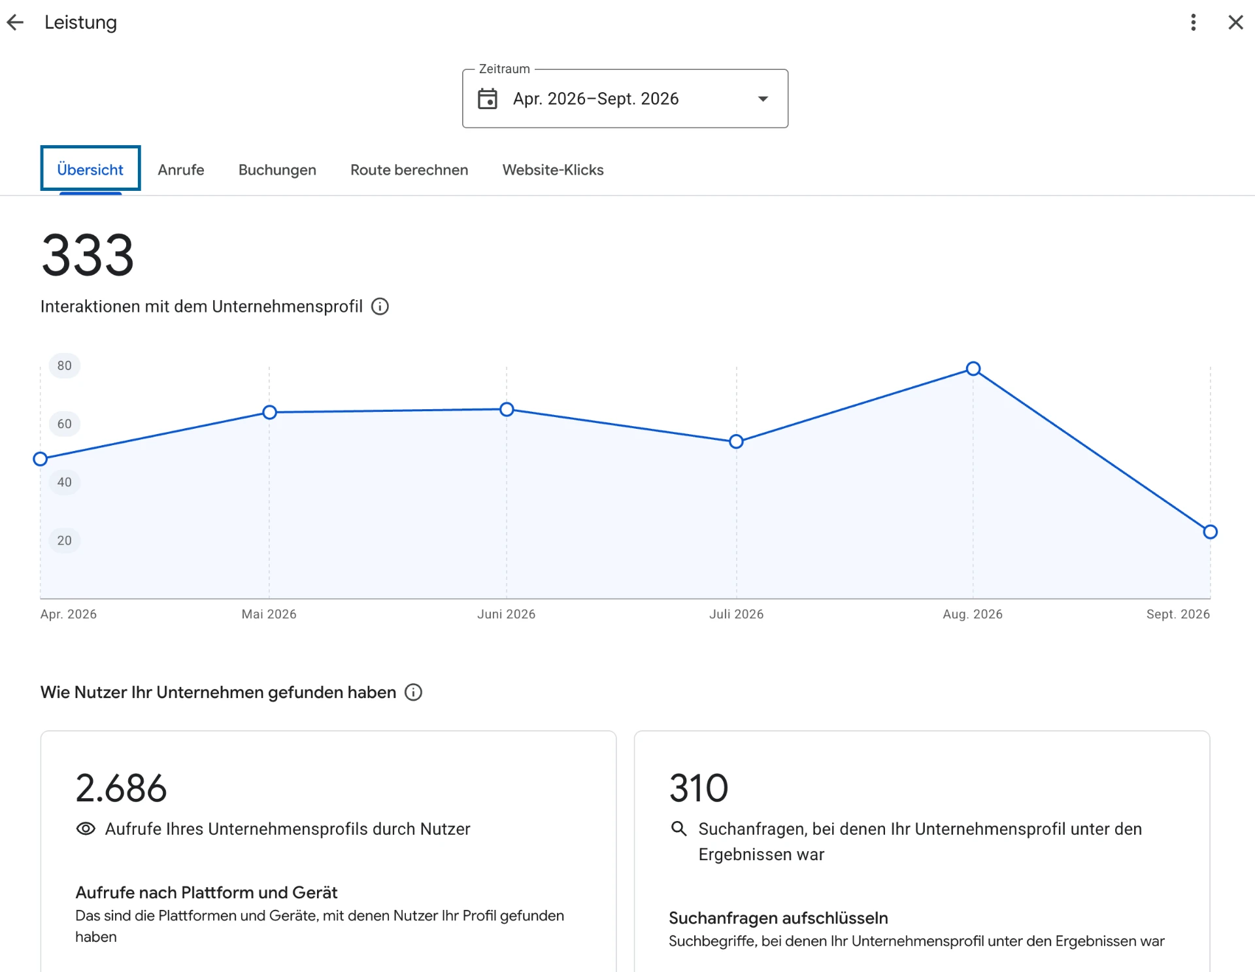
Task: Click the 40 y-axis label
Action: 65,482
